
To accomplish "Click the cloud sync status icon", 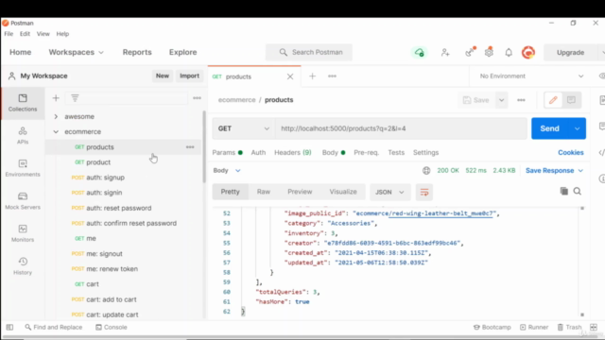I will point(420,52).
